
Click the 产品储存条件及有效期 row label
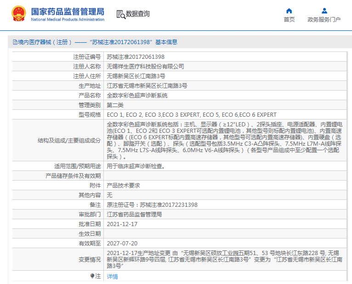pos(73,176)
